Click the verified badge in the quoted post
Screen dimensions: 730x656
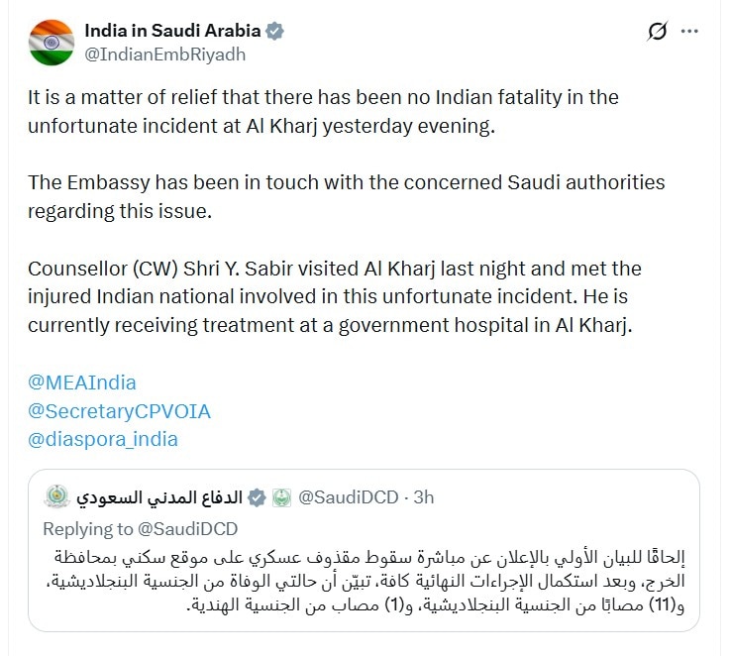(257, 497)
